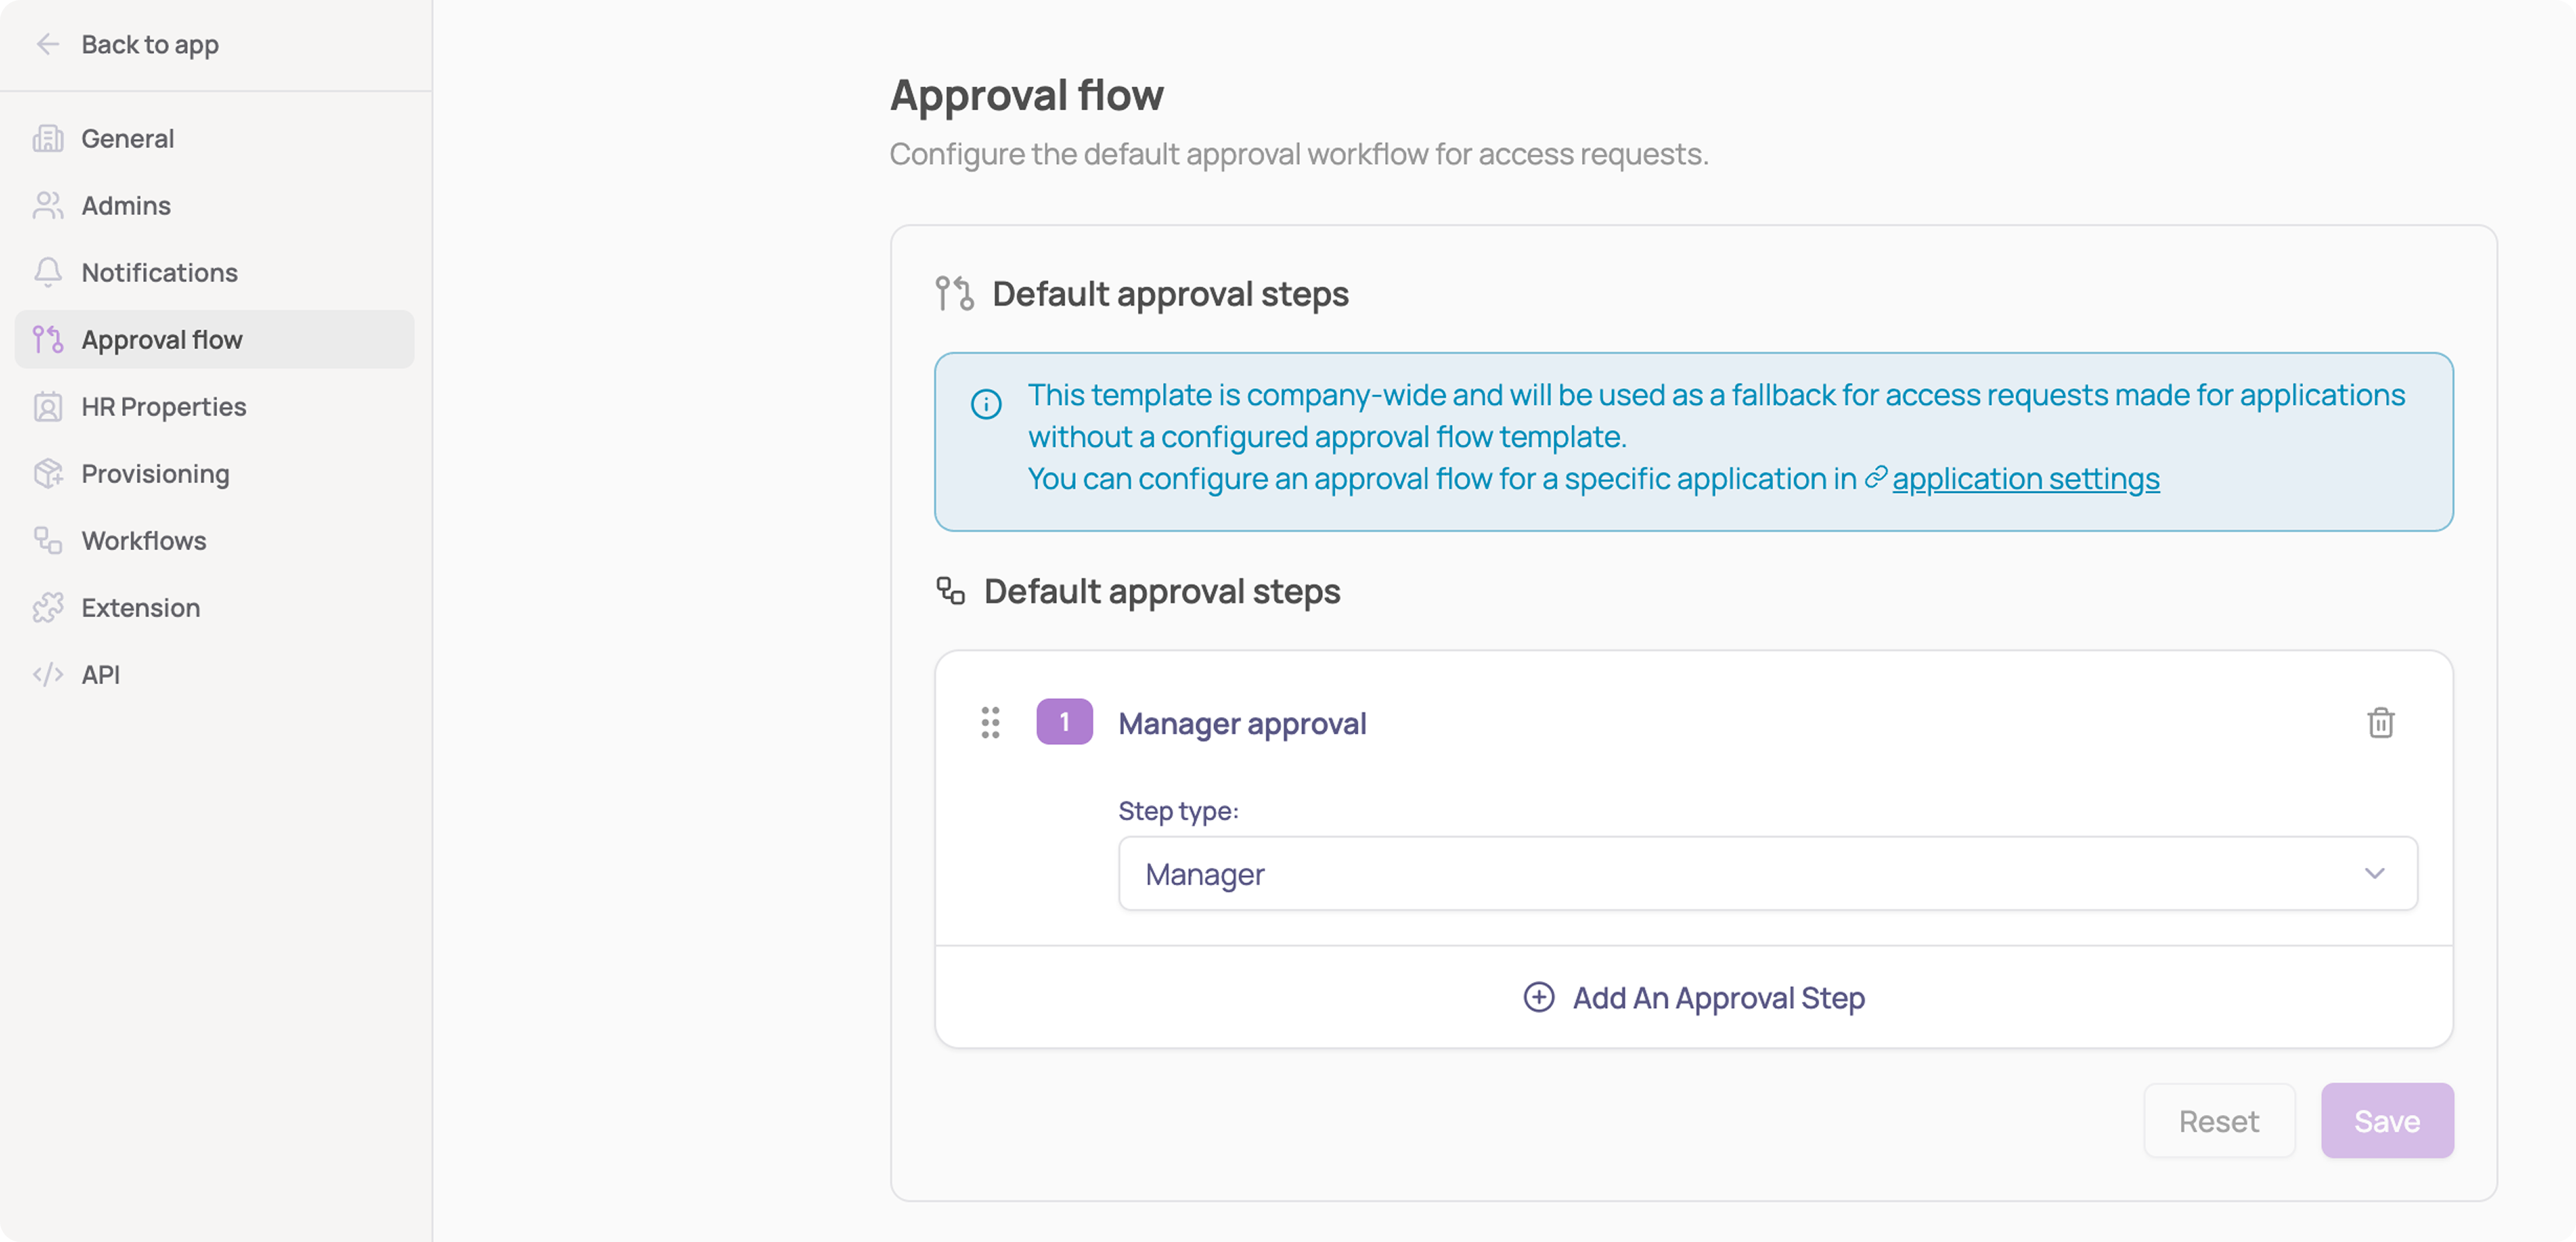Click the HR Properties badge icon
2576x1242 pixels.
[47, 406]
